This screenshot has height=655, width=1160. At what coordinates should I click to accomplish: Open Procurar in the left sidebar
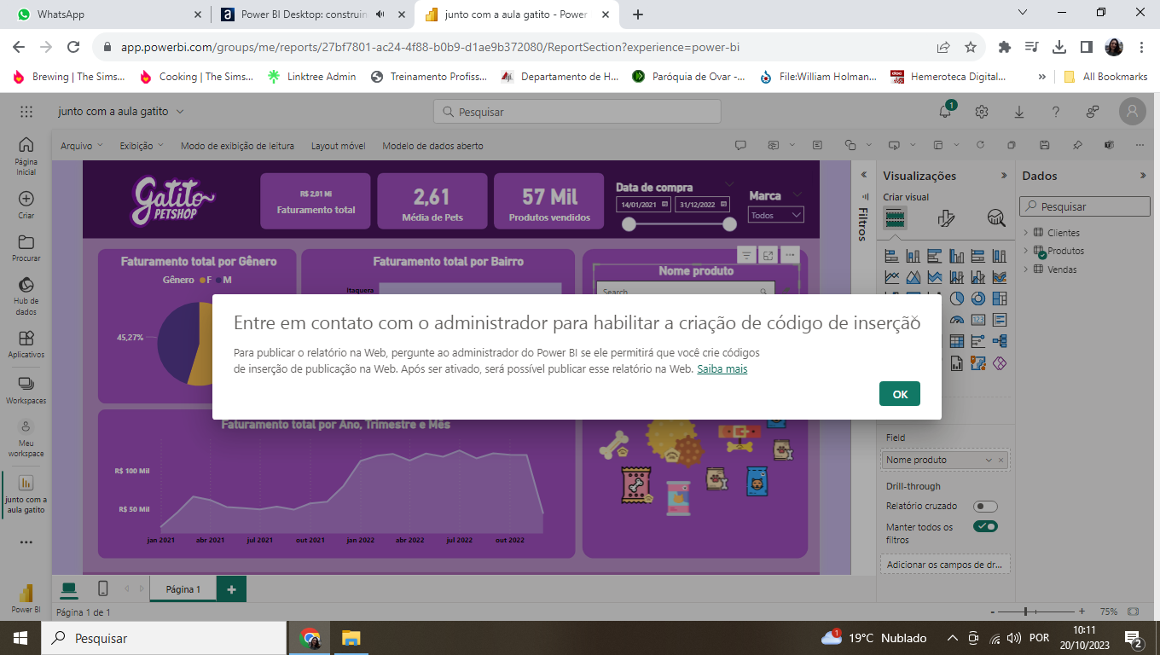tap(26, 248)
